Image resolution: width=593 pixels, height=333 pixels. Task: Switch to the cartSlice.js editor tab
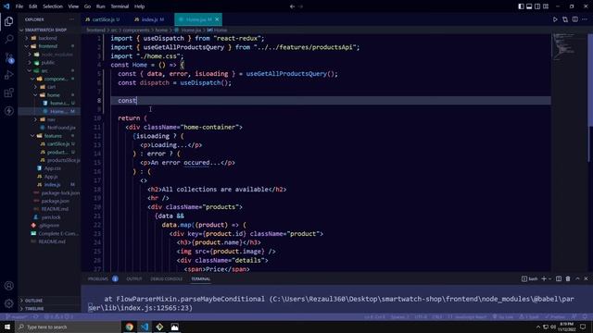coord(103,19)
